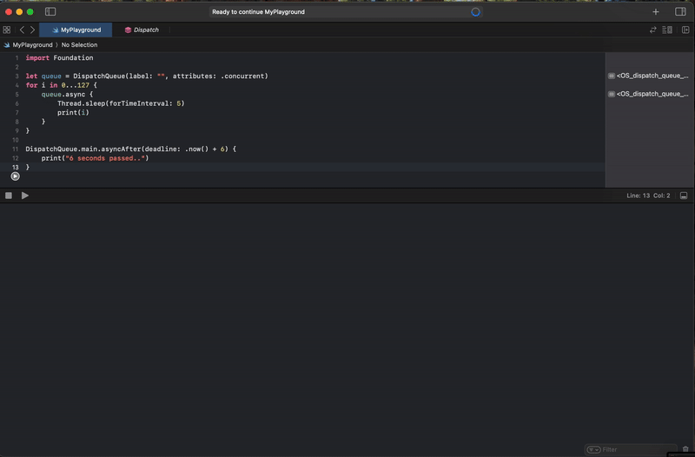
Task: Show quick look for line 3 result
Action: coord(612,76)
